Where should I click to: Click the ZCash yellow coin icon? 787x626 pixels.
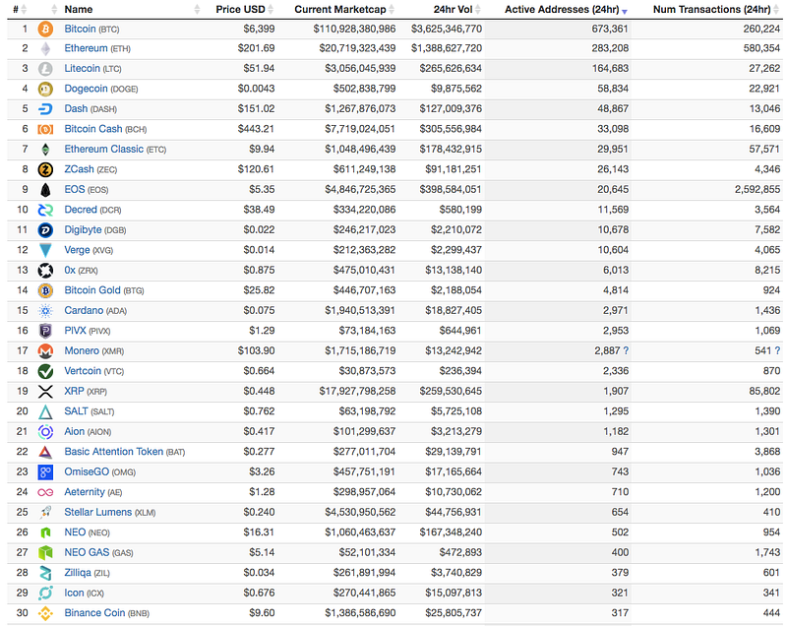(x=45, y=169)
